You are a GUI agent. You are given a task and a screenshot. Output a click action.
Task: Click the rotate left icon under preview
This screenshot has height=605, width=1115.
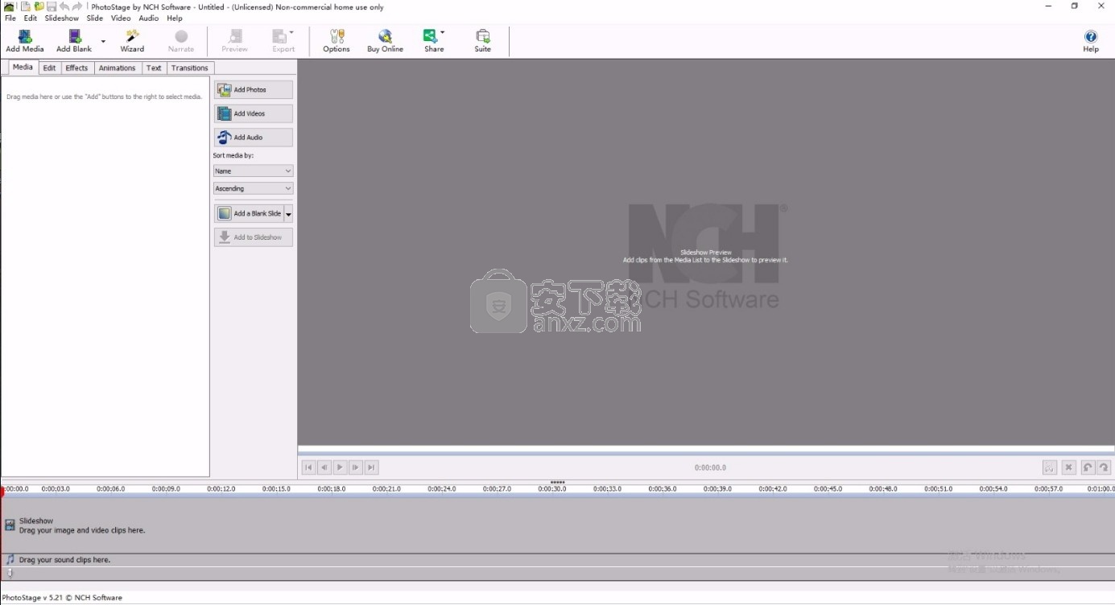click(1088, 467)
